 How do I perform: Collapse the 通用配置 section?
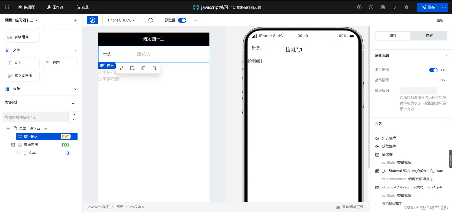point(446,56)
